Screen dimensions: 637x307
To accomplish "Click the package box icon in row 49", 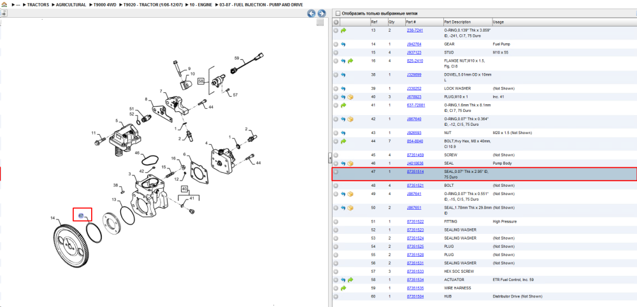I will point(350,194).
